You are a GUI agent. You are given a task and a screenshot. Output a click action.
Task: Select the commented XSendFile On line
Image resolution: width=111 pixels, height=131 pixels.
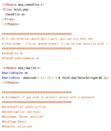pyautogui.click(x=13, y=53)
